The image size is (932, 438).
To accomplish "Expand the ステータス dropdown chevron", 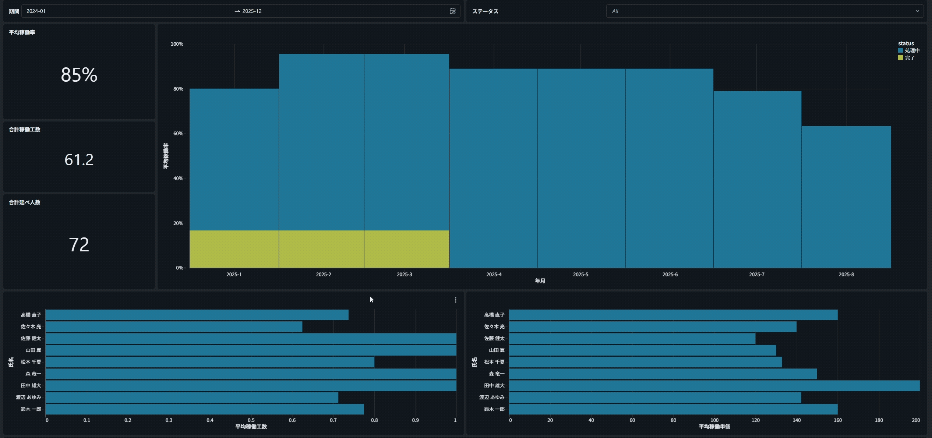I will coord(917,11).
